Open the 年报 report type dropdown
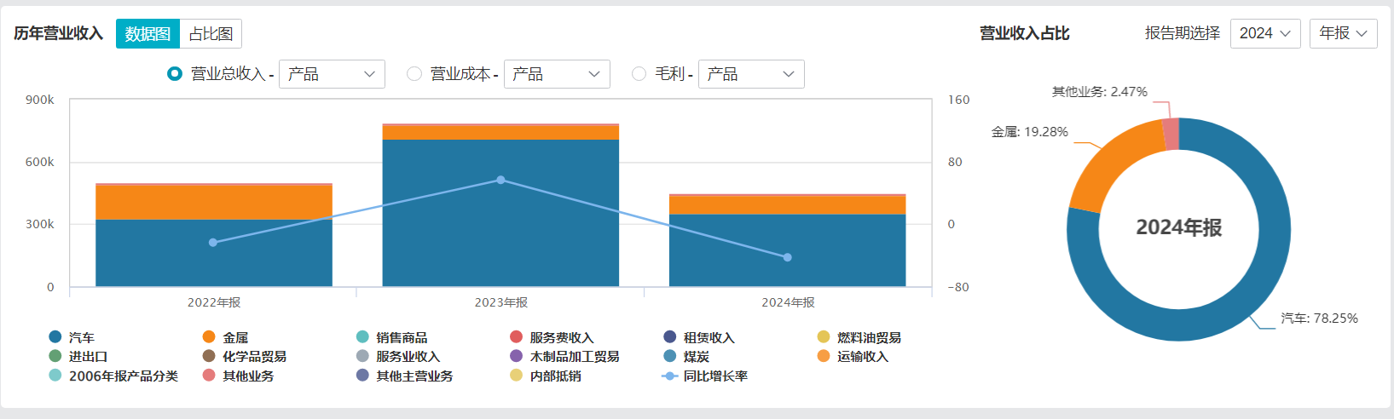The height and width of the screenshot is (419, 1394). tap(1343, 33)
